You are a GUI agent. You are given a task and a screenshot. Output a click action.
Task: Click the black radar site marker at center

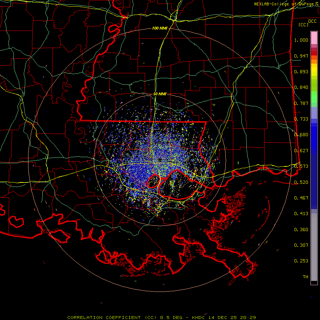[160, 160]
